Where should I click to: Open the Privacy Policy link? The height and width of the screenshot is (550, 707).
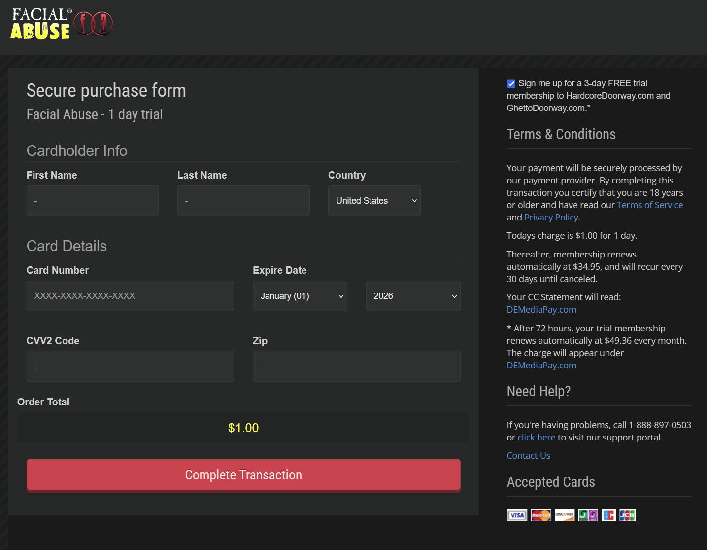551,218
